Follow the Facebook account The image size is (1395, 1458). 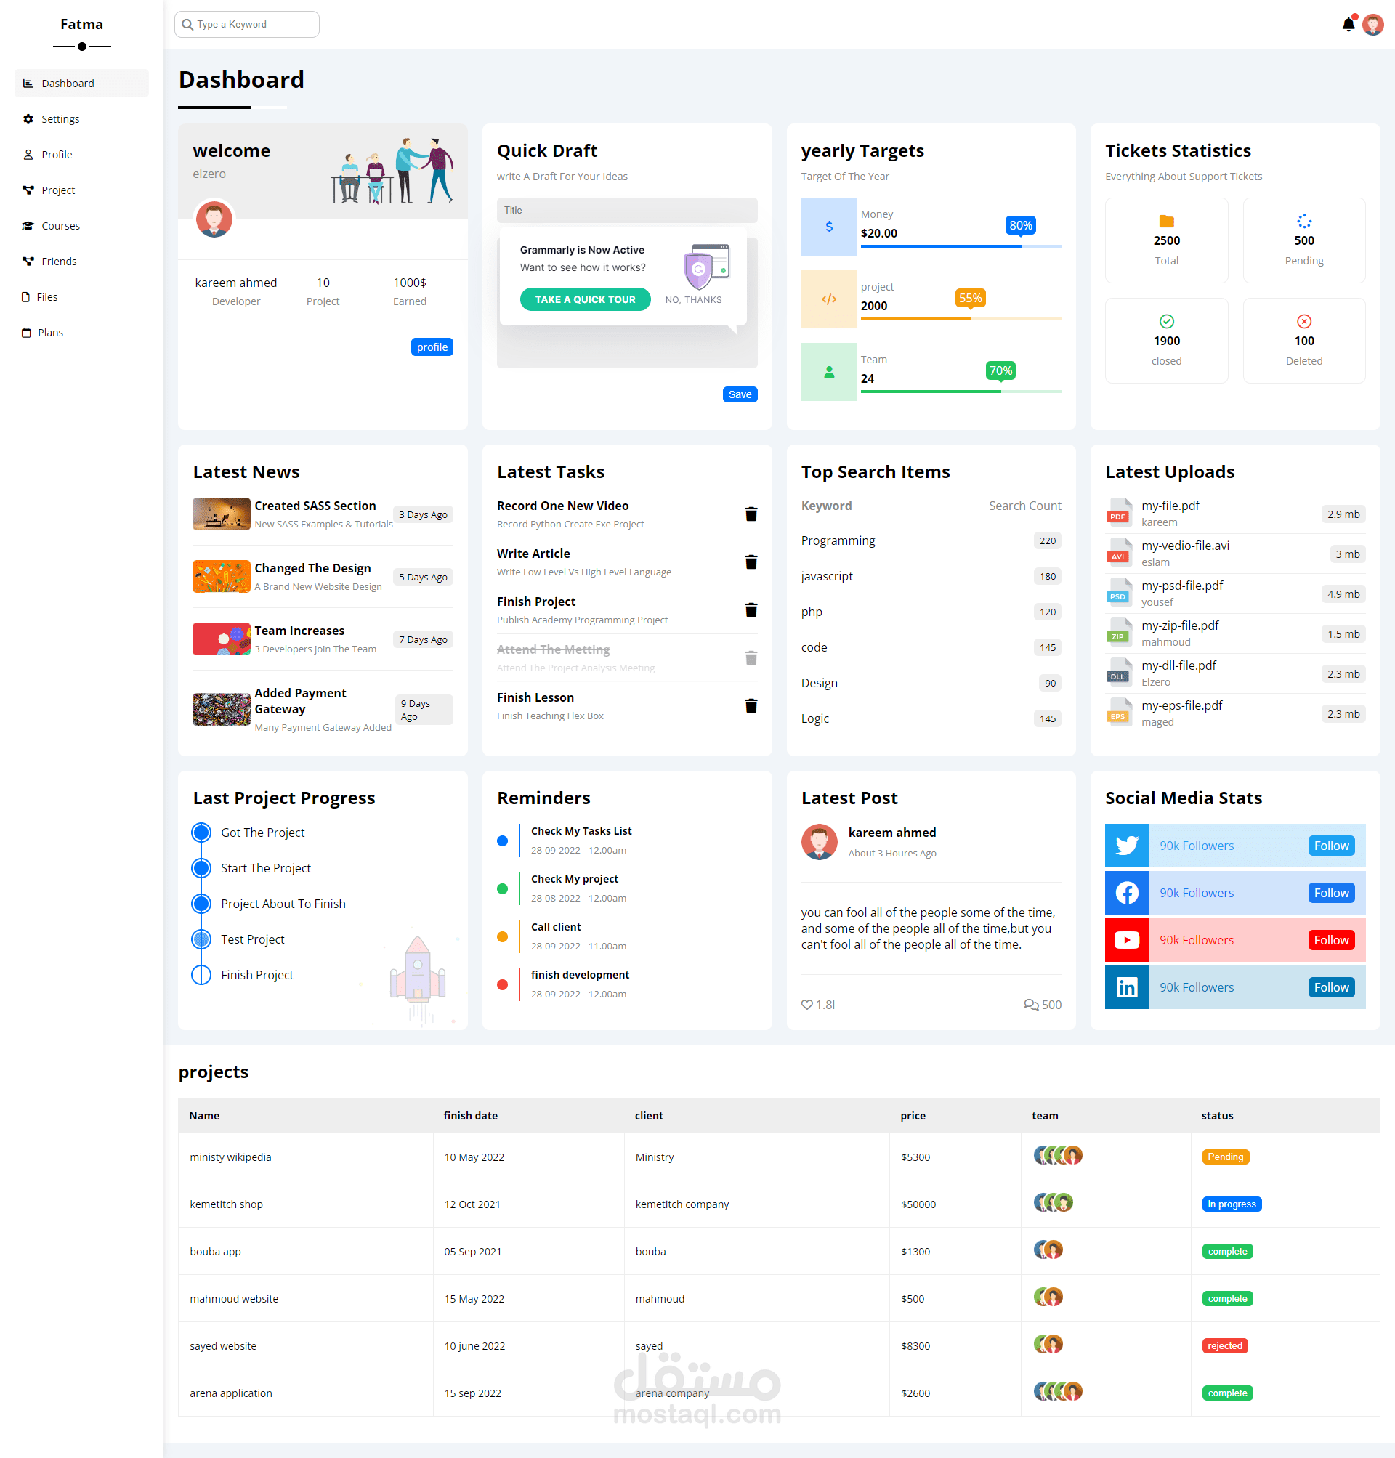tap(1330, 893)
